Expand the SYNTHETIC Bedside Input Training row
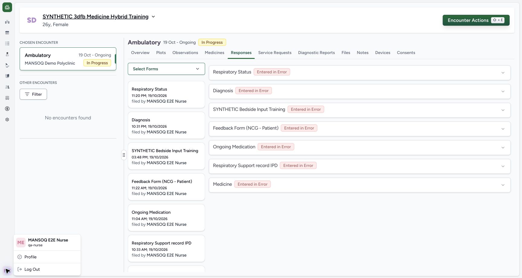Viewport: 522px width, 278px height. pos(360,110)
